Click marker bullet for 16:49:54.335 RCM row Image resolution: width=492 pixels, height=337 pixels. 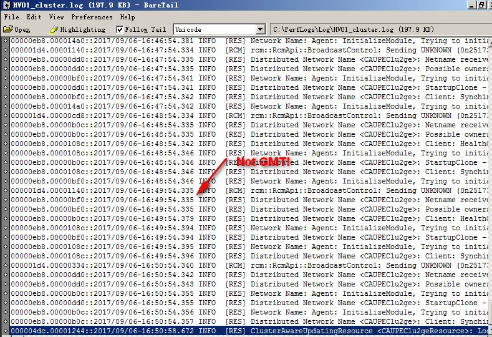[6, 190]
